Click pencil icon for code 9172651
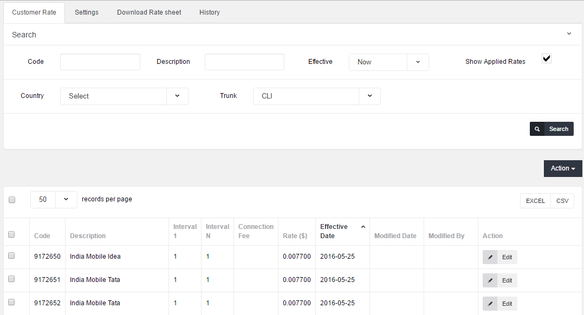Screen dimensions: 584x315 [x=490, y=280]
